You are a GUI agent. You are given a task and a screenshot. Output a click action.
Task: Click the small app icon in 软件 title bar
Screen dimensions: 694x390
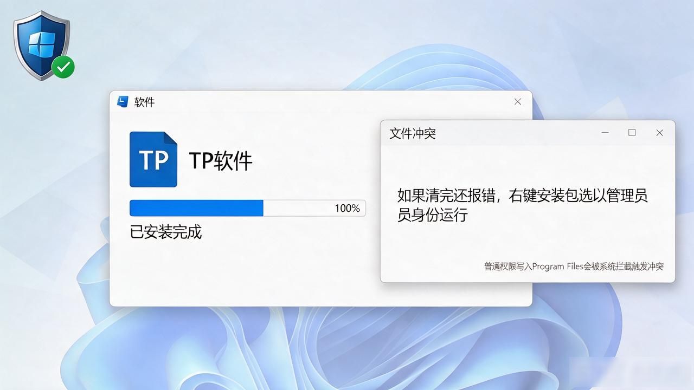point(123,101)
